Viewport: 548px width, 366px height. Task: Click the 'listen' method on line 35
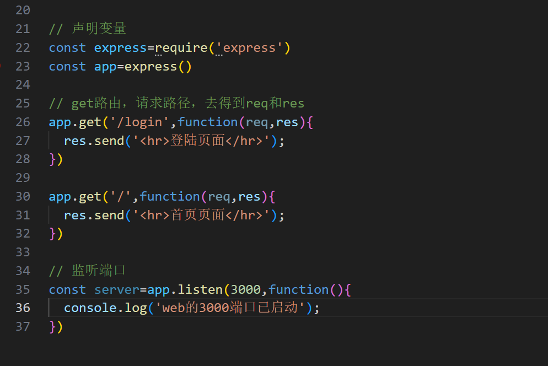200,289
